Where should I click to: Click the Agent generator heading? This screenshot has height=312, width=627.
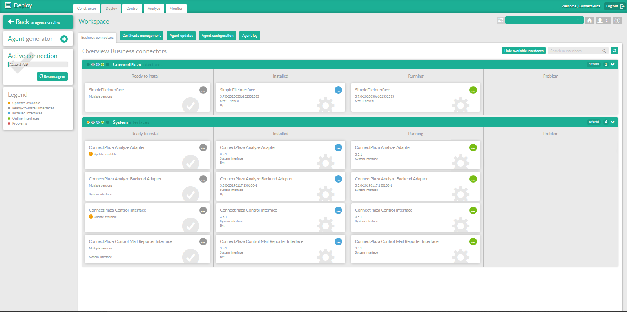(30, 39)
